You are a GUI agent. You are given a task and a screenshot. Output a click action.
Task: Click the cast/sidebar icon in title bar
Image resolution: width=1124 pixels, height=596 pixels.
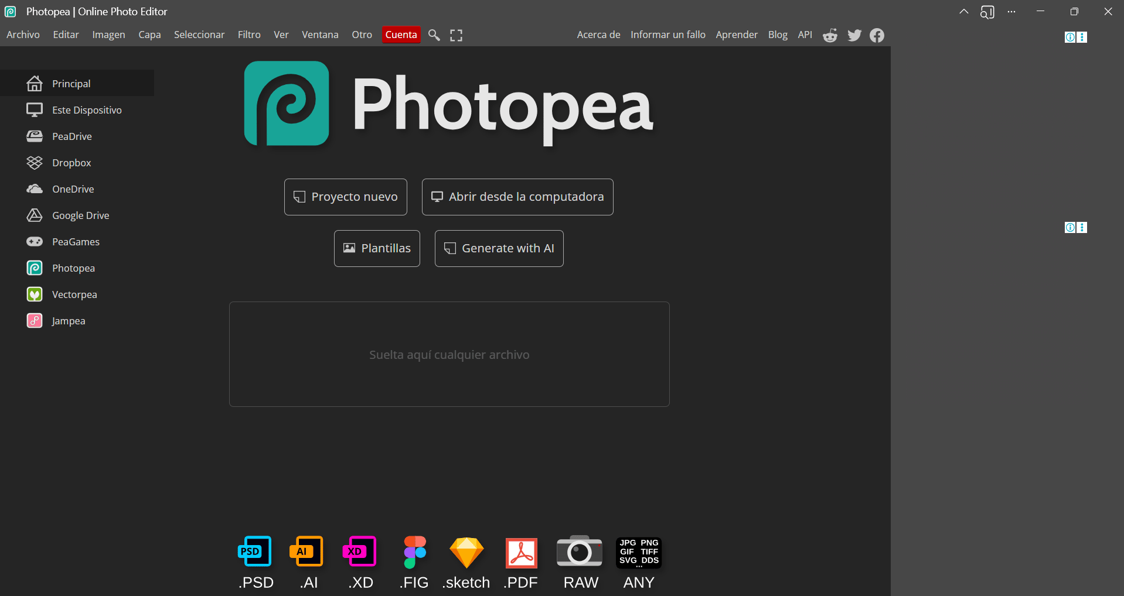[x=987, y=12]
